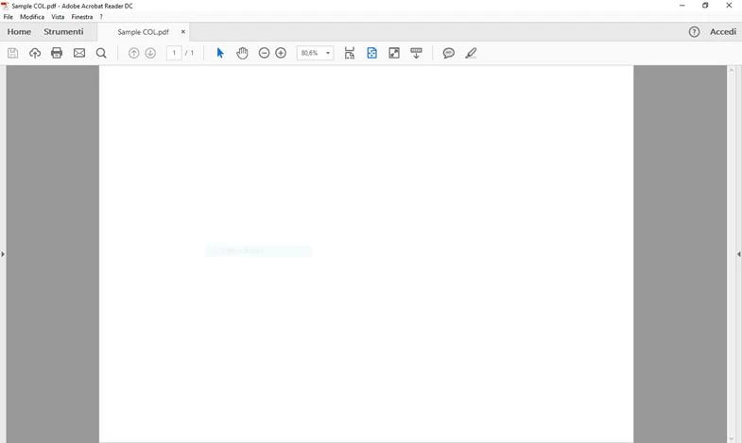Go to the next page arrow
This screenshot has width=742, height=443.
coord(150,53)
